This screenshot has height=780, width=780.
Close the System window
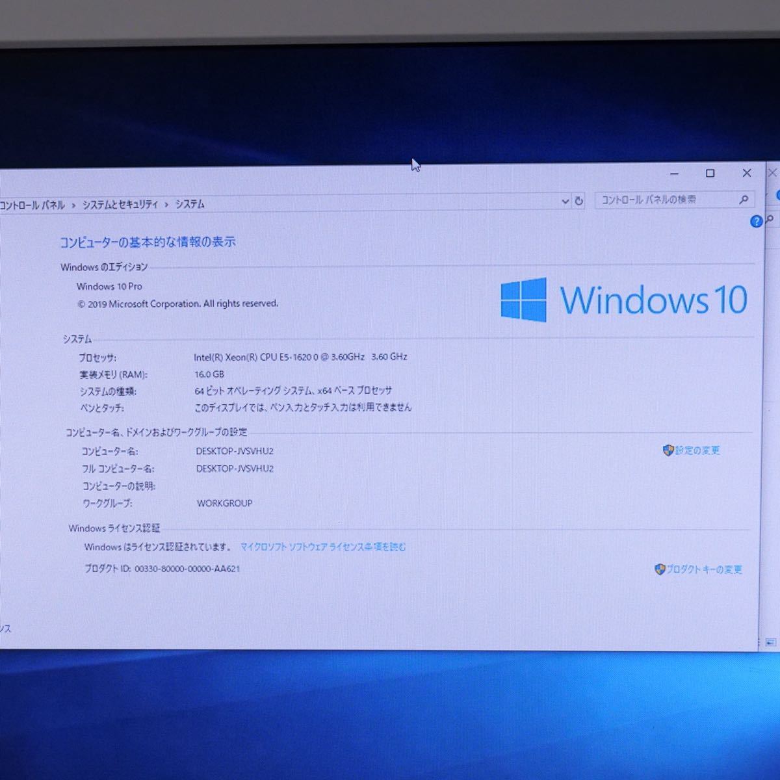tap(747, 173)
